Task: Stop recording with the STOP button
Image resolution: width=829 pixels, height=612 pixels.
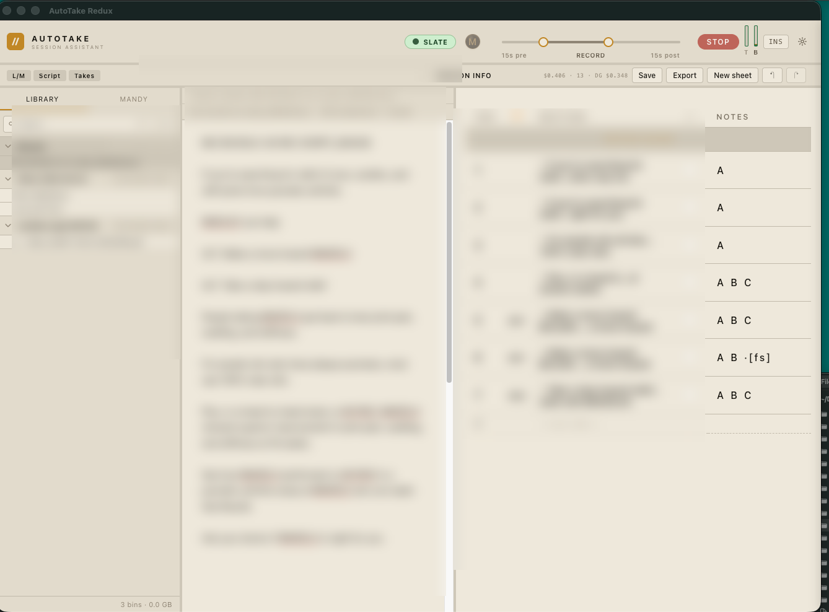Action: [718, 42]
